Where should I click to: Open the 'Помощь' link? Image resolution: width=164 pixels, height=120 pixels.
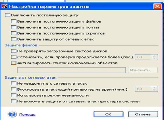click(28, 115)
